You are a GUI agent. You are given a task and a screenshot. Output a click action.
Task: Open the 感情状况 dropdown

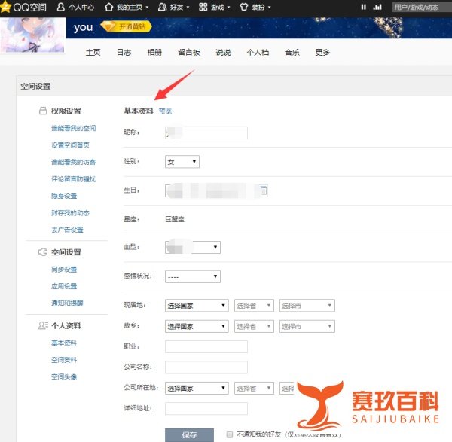pyautogui.click(x=193, y=276)
